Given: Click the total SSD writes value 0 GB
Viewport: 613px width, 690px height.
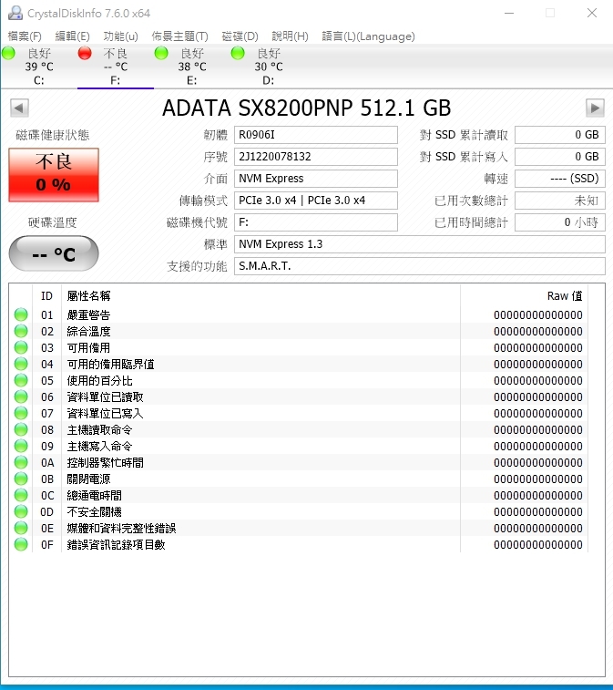Looking at the screenshot, I should [560, 157].
